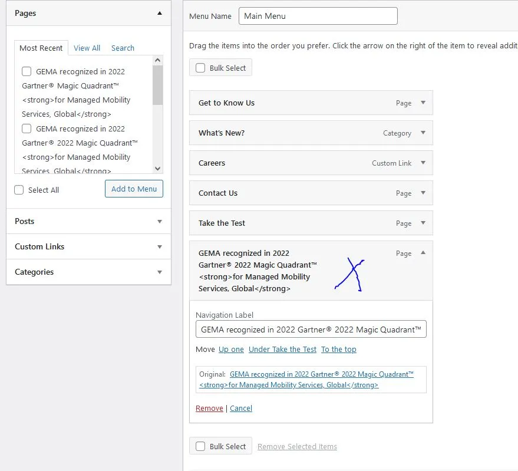
Task: Switch to the View All tab
Action: coord(87,48)
